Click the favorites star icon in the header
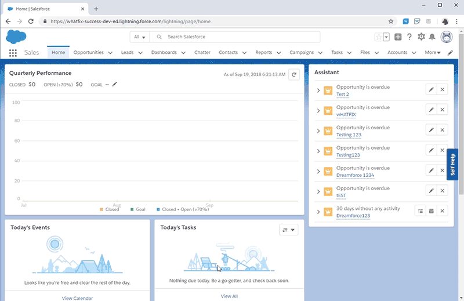Screen dimensions: 464x301 (x=379, y=37)
